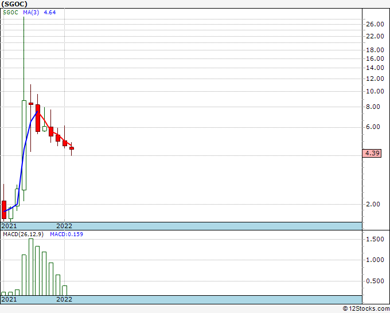
Task: Click the 4.64 moving average value
Action: [50, 13]
